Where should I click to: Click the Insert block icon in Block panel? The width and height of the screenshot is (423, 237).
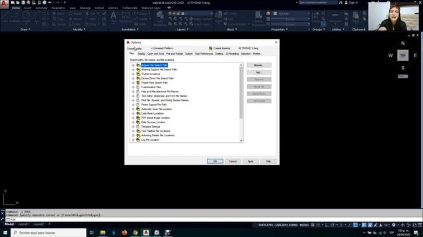pyautogui.click(x=219, y=16)
